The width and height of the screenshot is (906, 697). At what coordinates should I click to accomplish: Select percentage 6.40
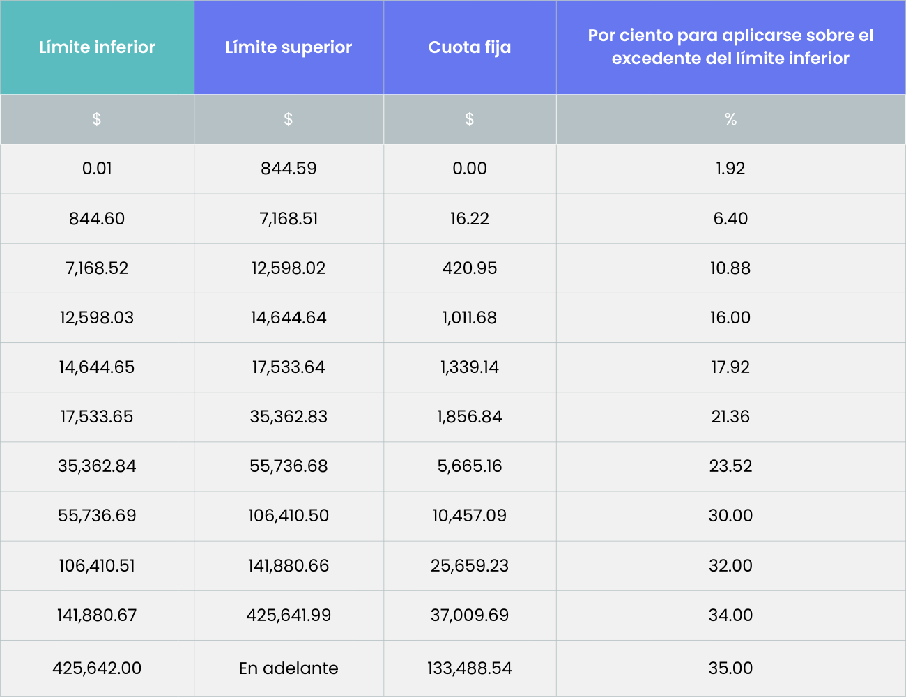tap(730, 218)
